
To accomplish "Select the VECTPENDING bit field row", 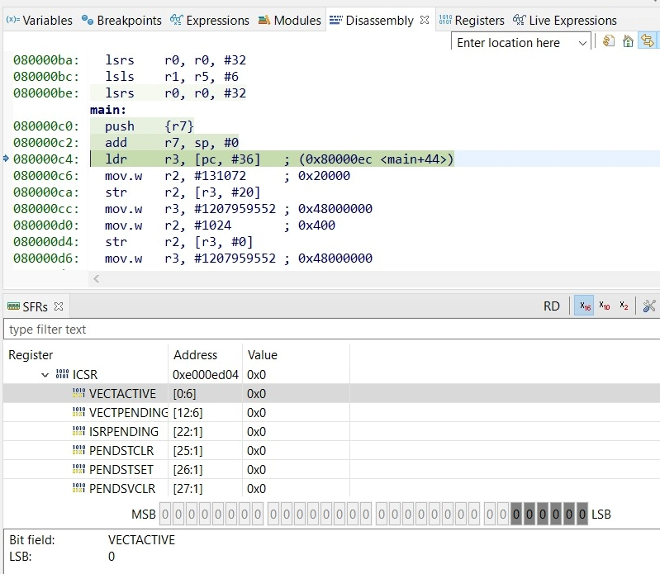I will point(331,412).
